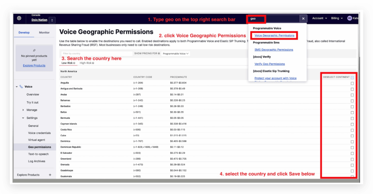Switch to the Monitor tab
Viewport: 373px width, 194px height.
(x=44, y=33)
